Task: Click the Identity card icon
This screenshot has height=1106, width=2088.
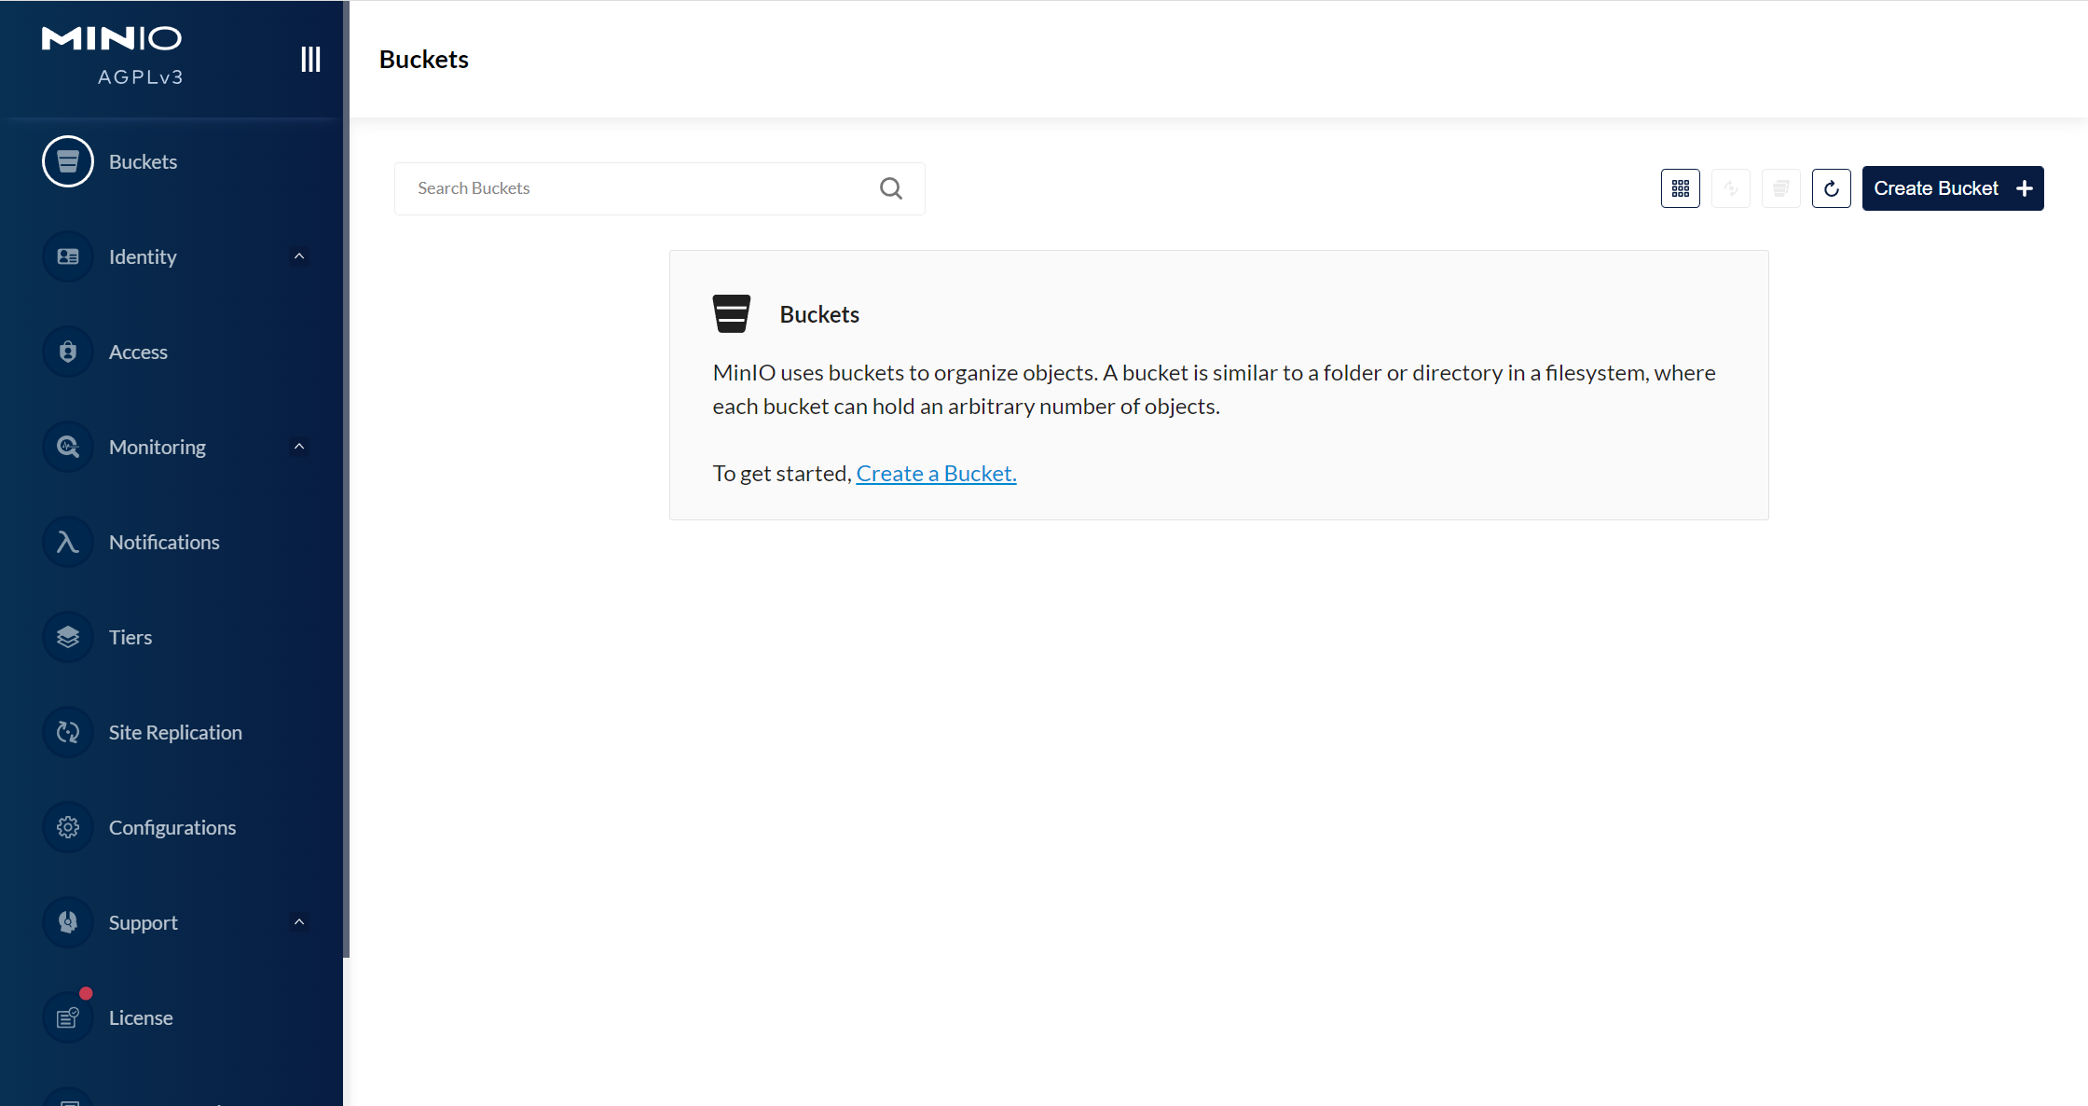Action: pyautogui.click(x=68, y=256)
